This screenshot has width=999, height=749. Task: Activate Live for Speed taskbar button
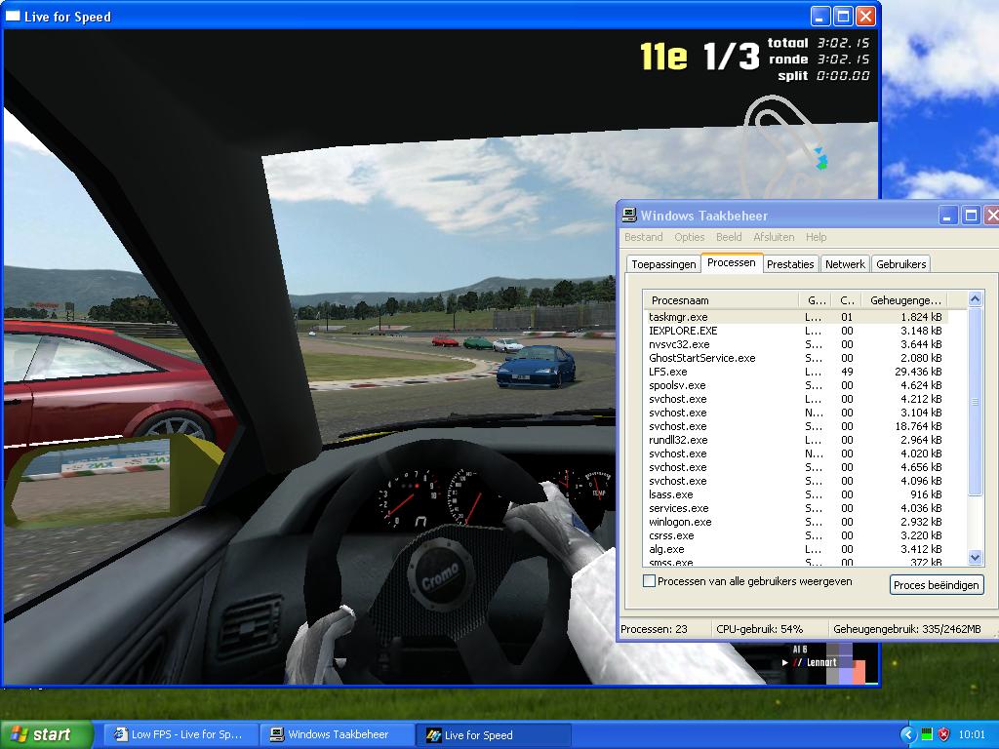(x=494, y=734)
